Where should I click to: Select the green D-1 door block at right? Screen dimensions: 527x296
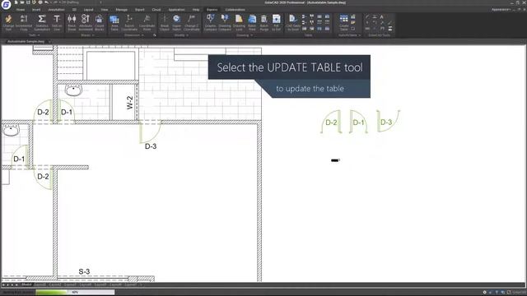pyautogui.click(x=358, y=122)
